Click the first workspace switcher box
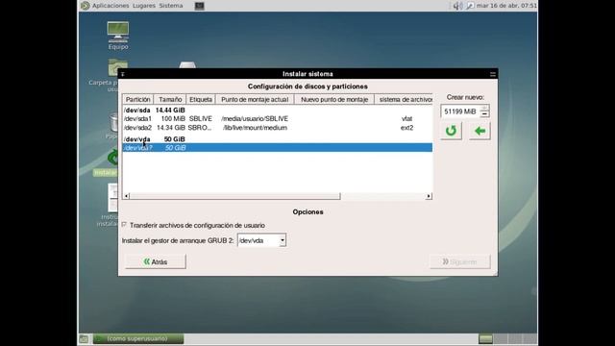The image size is (615, 346). pos(485,338)
